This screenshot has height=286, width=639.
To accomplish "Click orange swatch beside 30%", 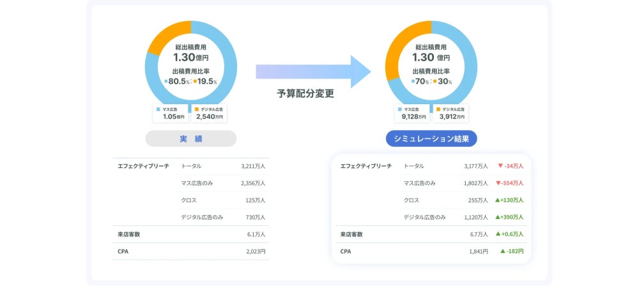I will point(435,82).
